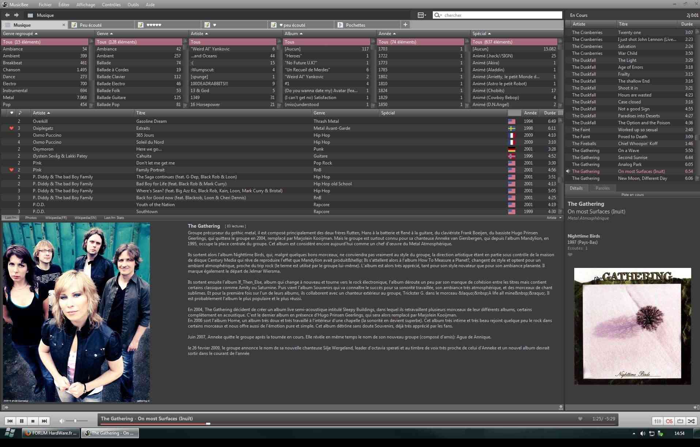Open the Outils menu
Viewport: 700px width, 447px height.
[x=133, y=5]
